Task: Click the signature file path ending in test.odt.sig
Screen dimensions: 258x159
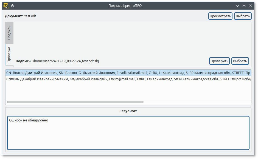Action: 66,61
